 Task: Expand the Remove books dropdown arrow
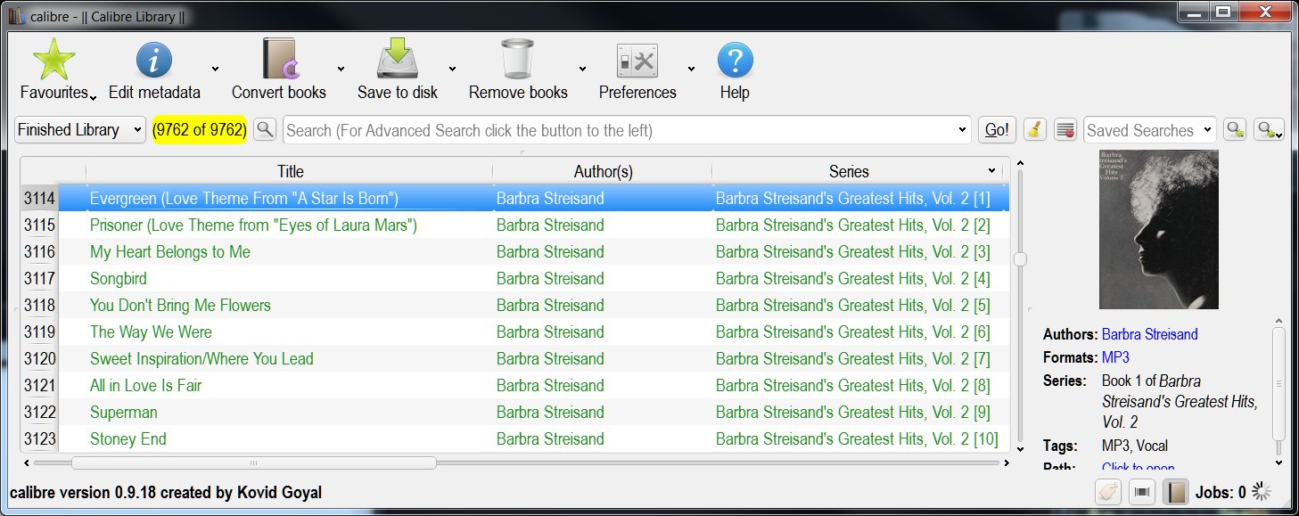[x=582, y=68]
